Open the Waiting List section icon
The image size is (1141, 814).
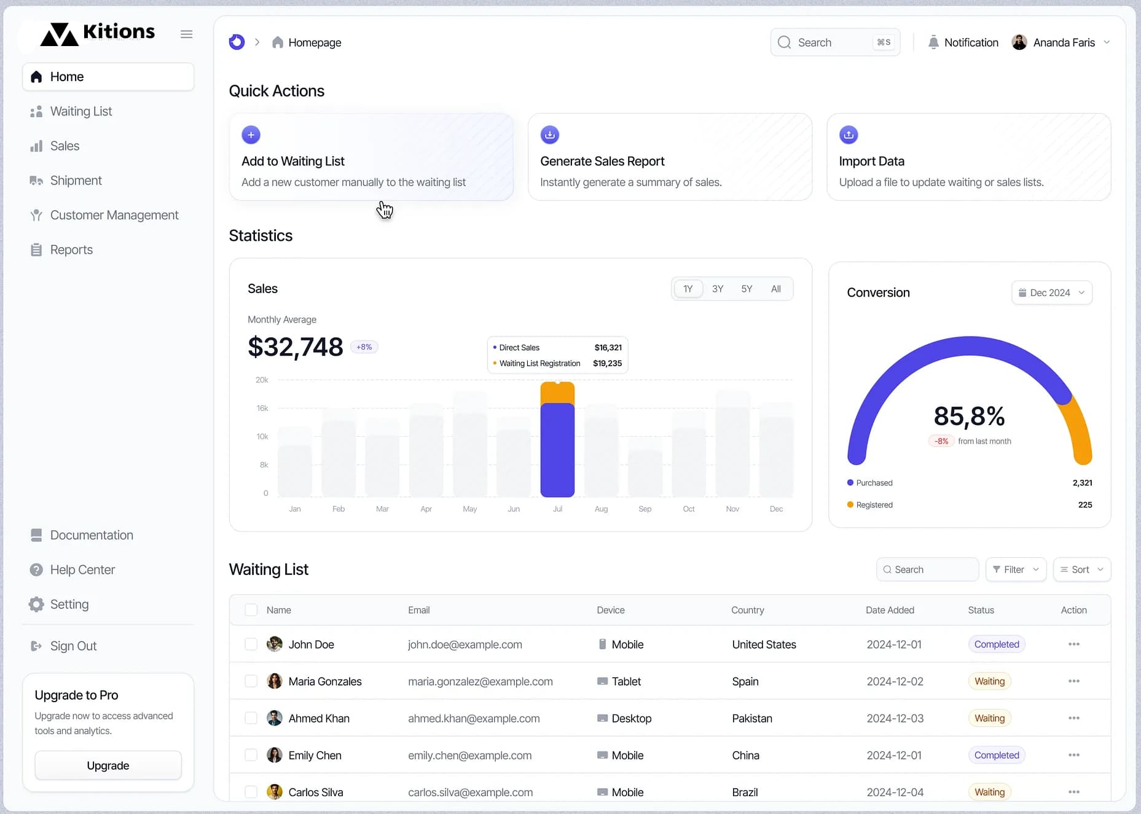pyautogui.click(x=36, y=111)
